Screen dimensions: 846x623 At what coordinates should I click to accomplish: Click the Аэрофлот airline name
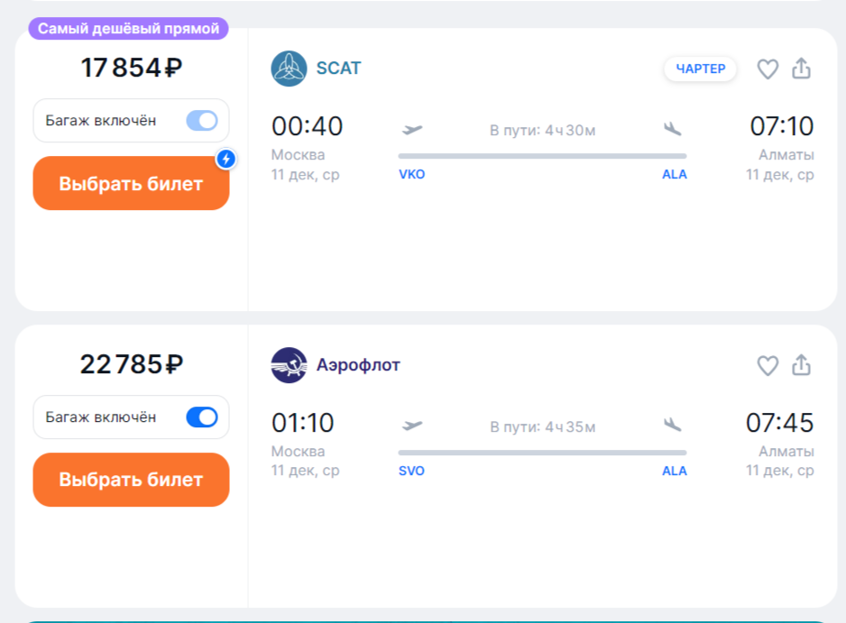358,365
